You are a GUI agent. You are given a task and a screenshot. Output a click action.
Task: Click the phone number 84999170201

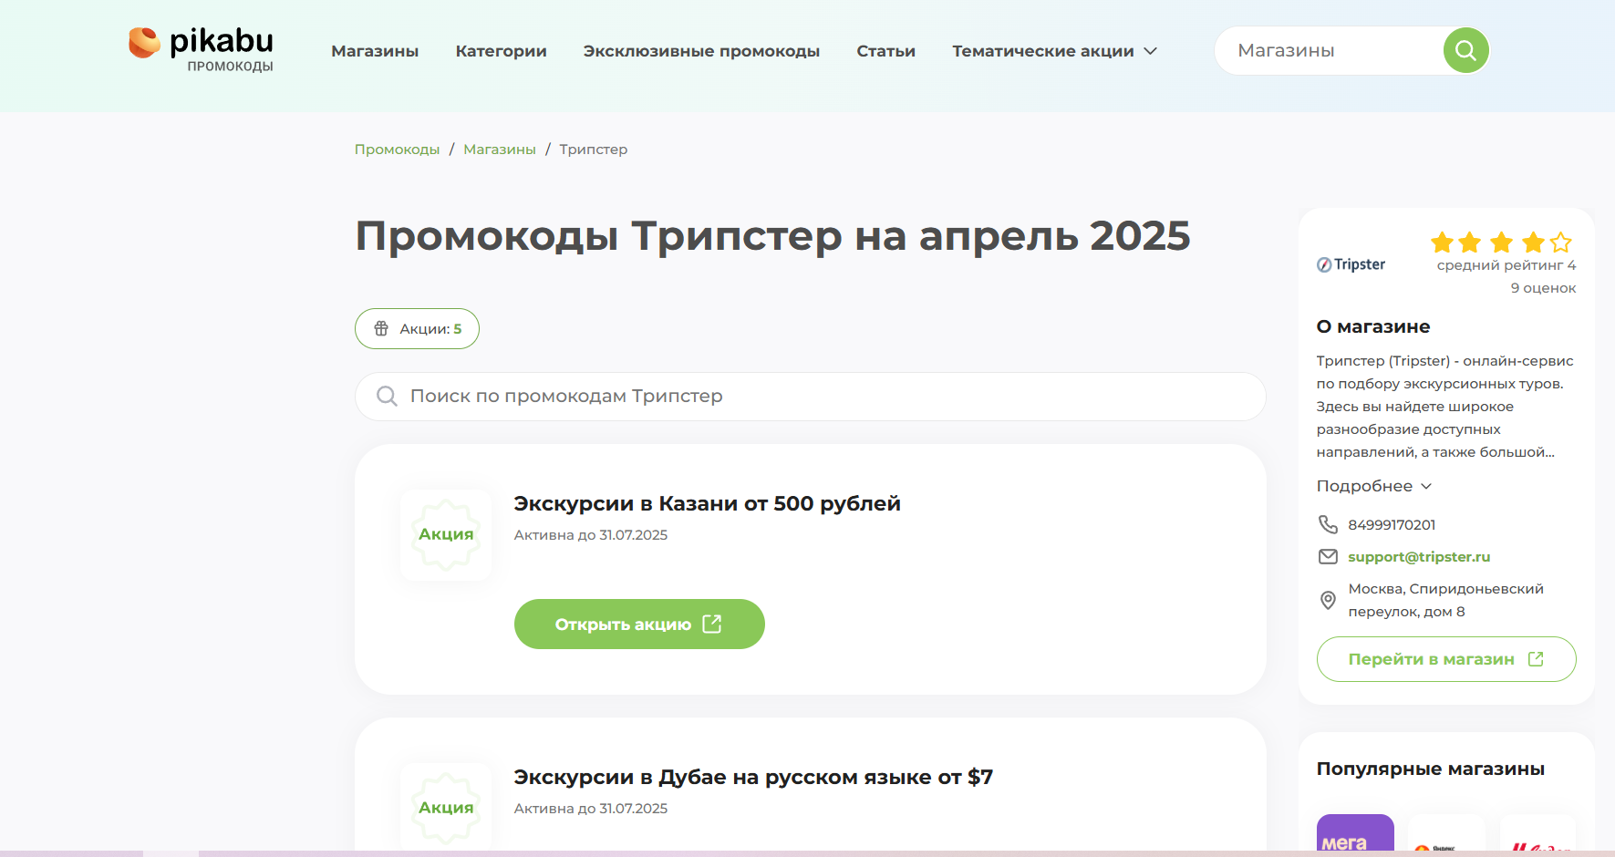[x=1392, y=524]
